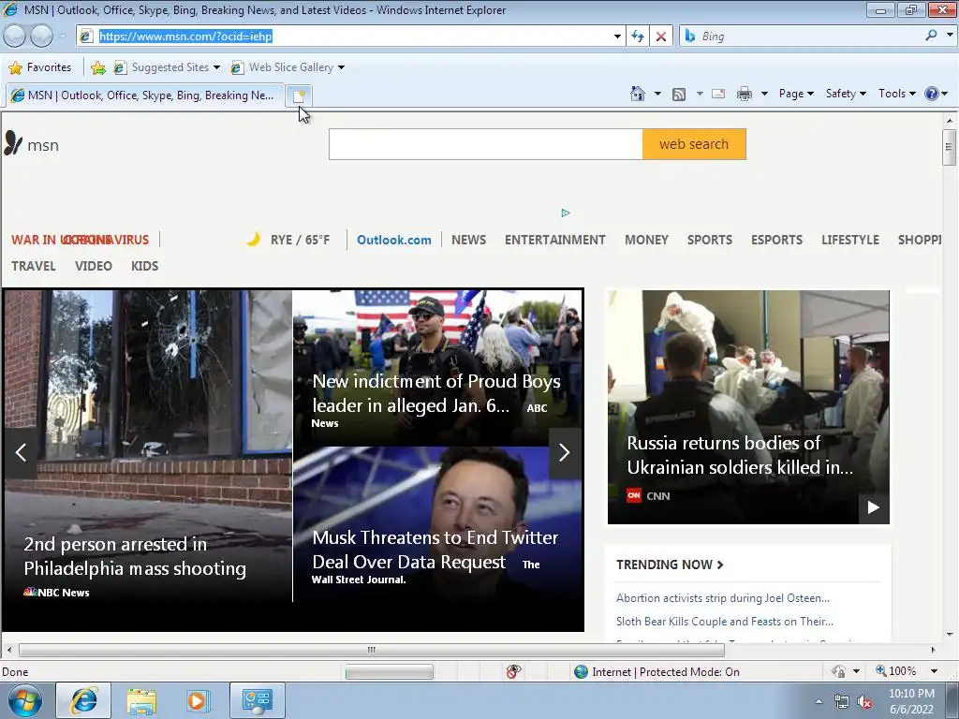Open search provider dropdown arrow
This screenshot has height=719, width=959.
point(950,36)
